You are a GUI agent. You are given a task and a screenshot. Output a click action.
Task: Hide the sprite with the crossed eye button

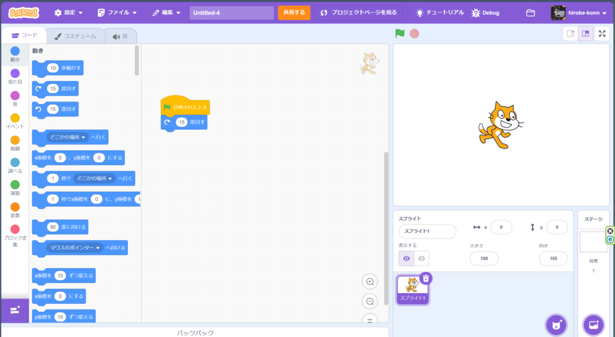421,258
